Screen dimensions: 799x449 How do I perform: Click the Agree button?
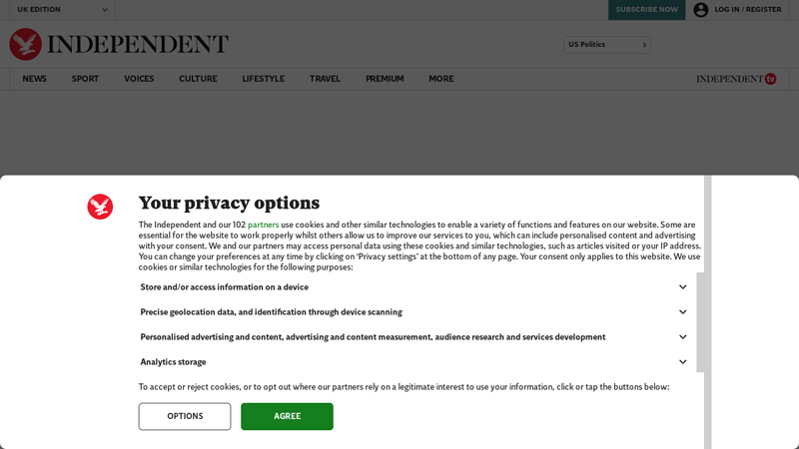coord(287,416)
